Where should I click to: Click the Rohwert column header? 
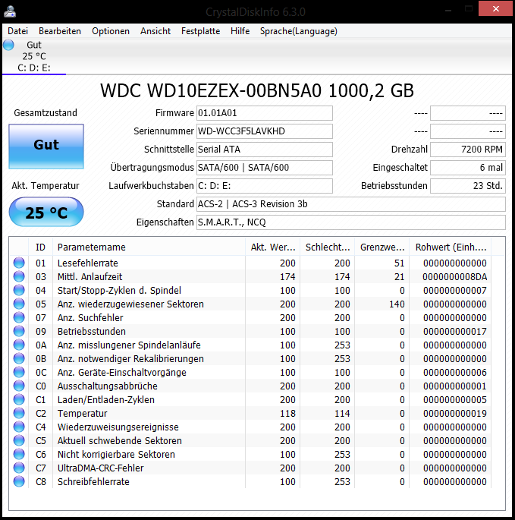coord(451,247)
